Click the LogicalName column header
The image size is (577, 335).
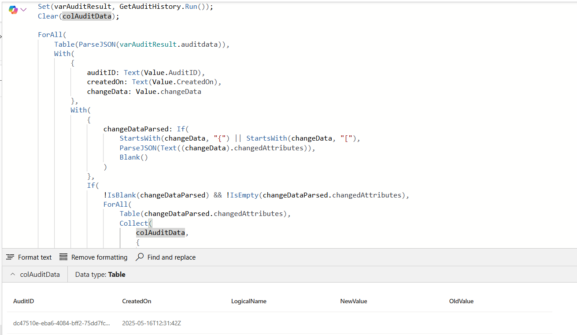tap(249, 301)
